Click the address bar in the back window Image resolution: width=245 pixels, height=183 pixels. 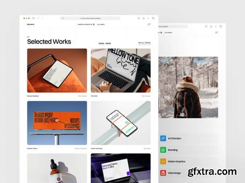pos(173,26)
